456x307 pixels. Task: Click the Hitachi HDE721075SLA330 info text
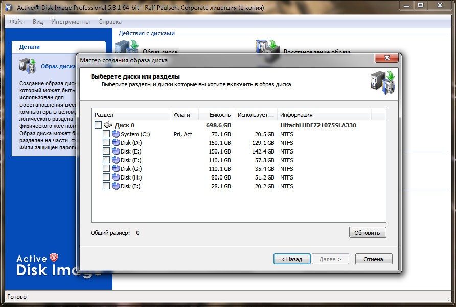click(318, 125)
